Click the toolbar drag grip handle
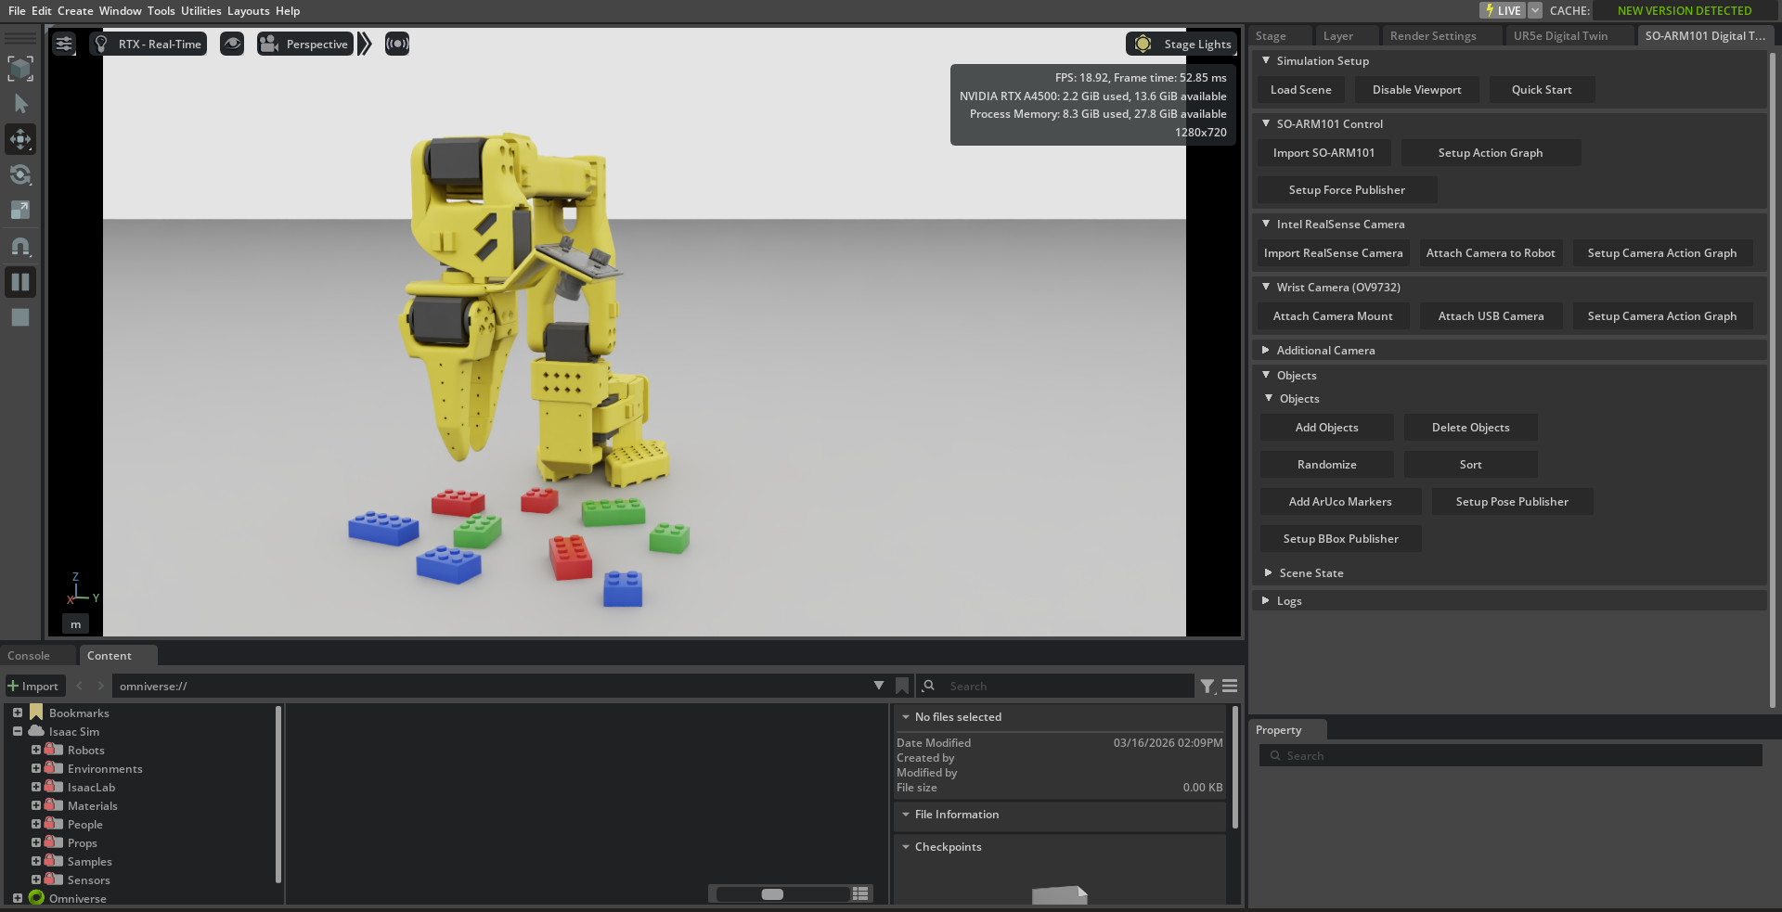 (20, 38)
